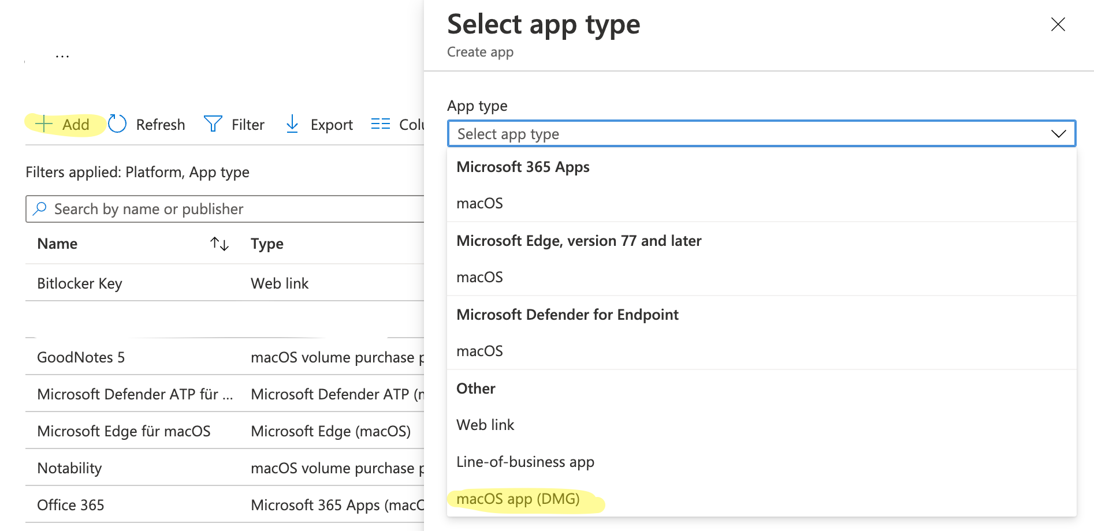The image size is (1094, 531).
Task: Click the sort arrows beside Name column
Action: pos(219,244)
